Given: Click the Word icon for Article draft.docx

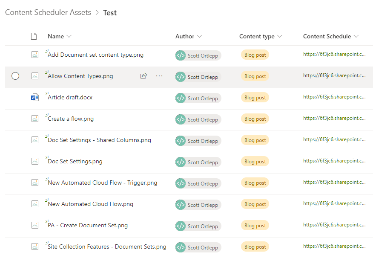Looking at the screenshot, I should 35,97.
